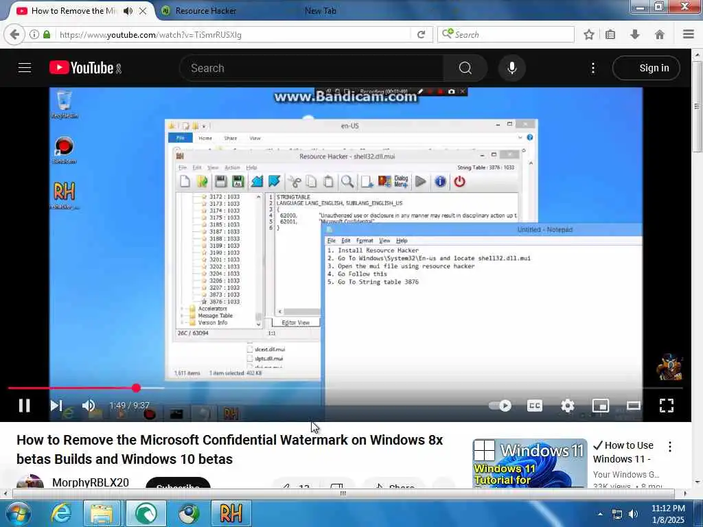703x527 pixels.
Task: Show bookmarks list icon in browser toolbar
Action: pyautogui.click(x=610, y=34)
